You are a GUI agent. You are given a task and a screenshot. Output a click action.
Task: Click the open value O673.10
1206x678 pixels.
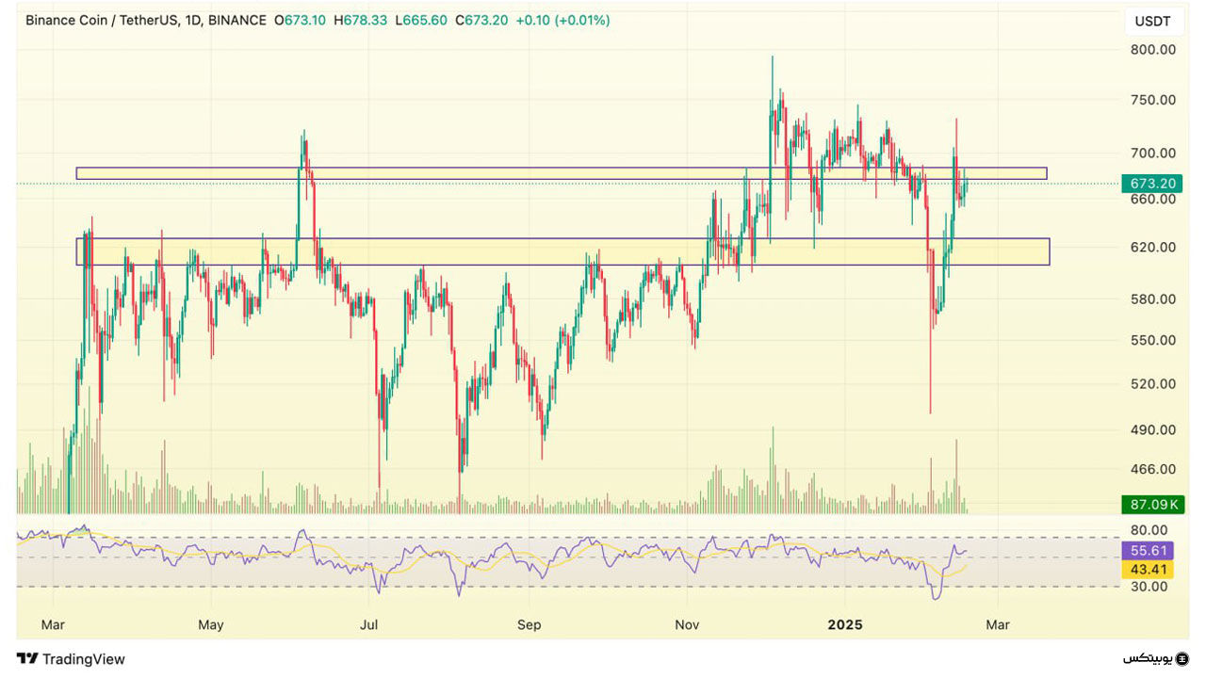300,20
